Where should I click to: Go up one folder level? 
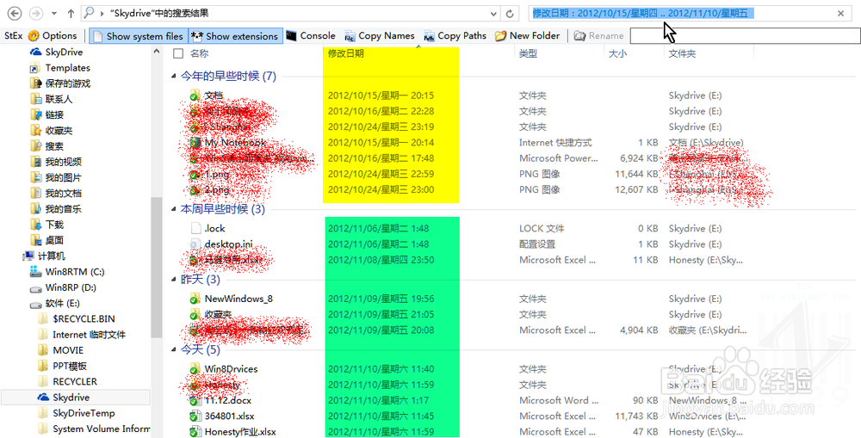71,13
